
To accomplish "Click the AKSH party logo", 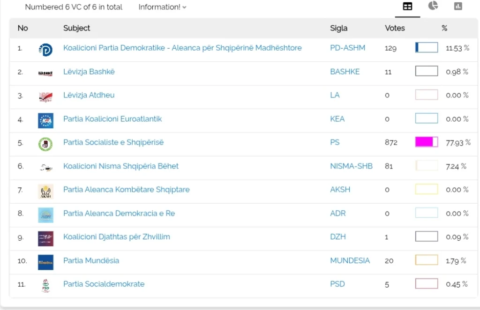I will point(45,191).
